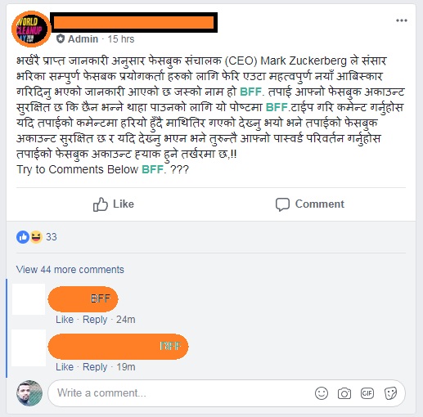Click the laughing Haha reaction icon
The height and width of the screenshot is (417, 423).
pos(36,237)
